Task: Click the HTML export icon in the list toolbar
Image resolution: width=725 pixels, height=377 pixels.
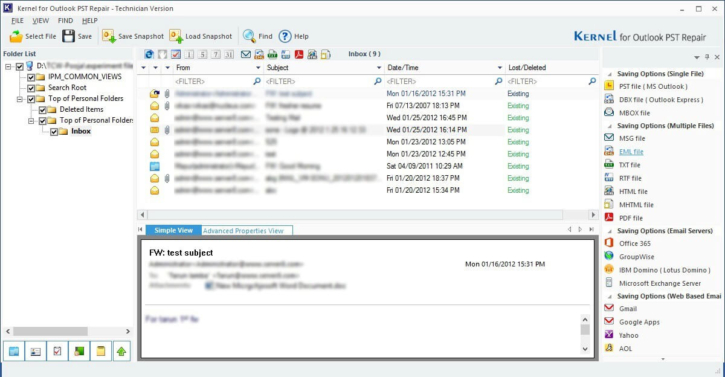Action: click(312, 54)
